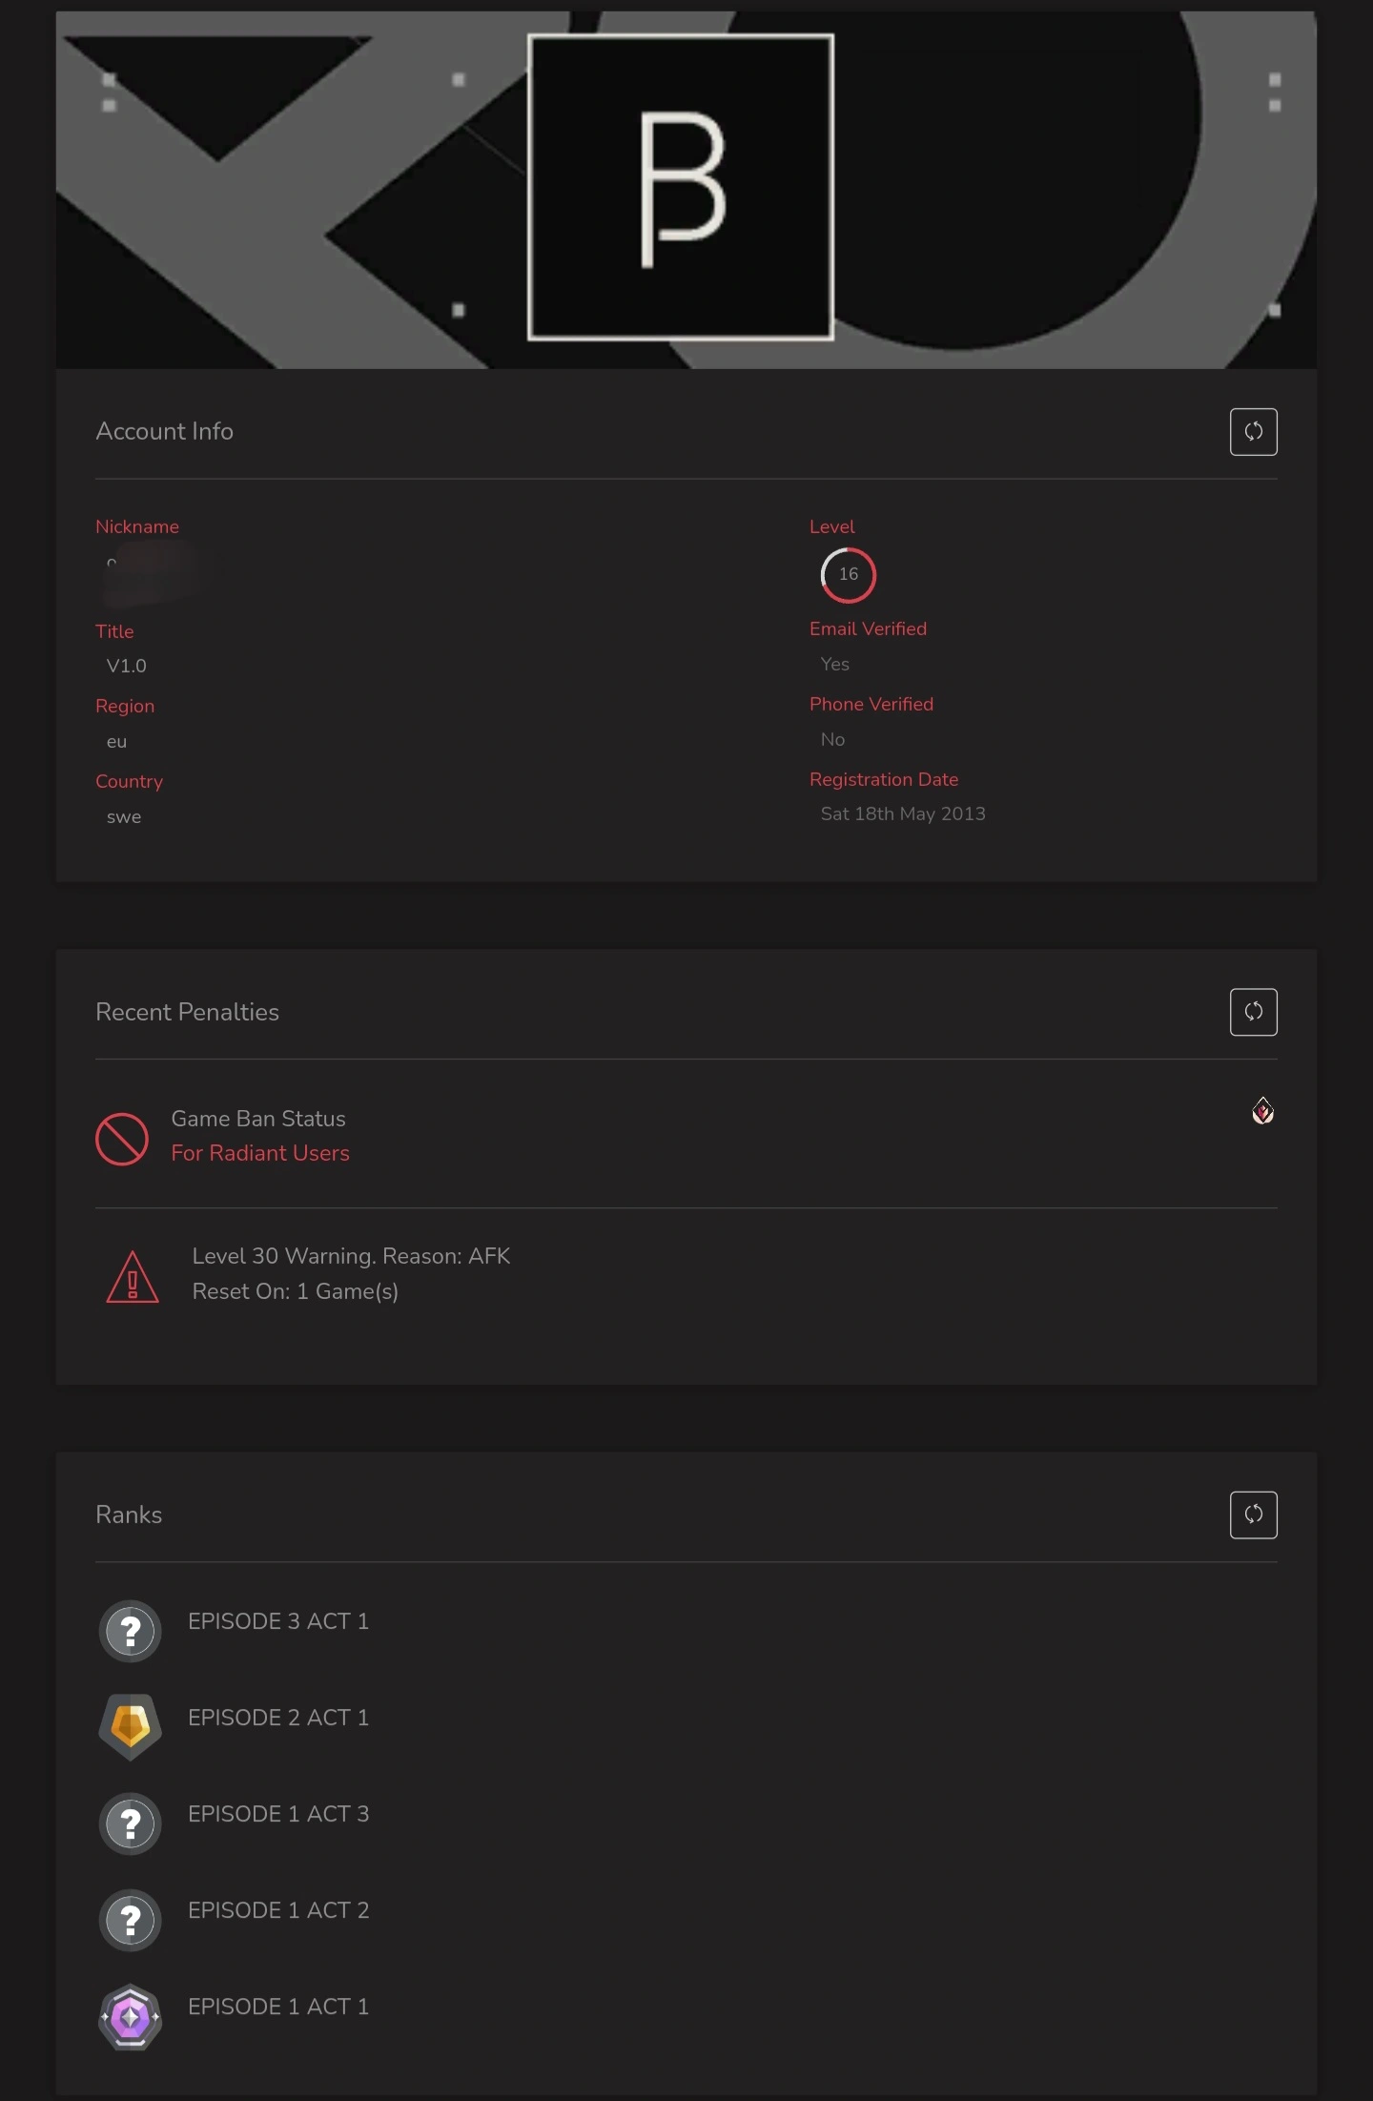Refresh the Ranks section

click(x=1253, y=1514)
